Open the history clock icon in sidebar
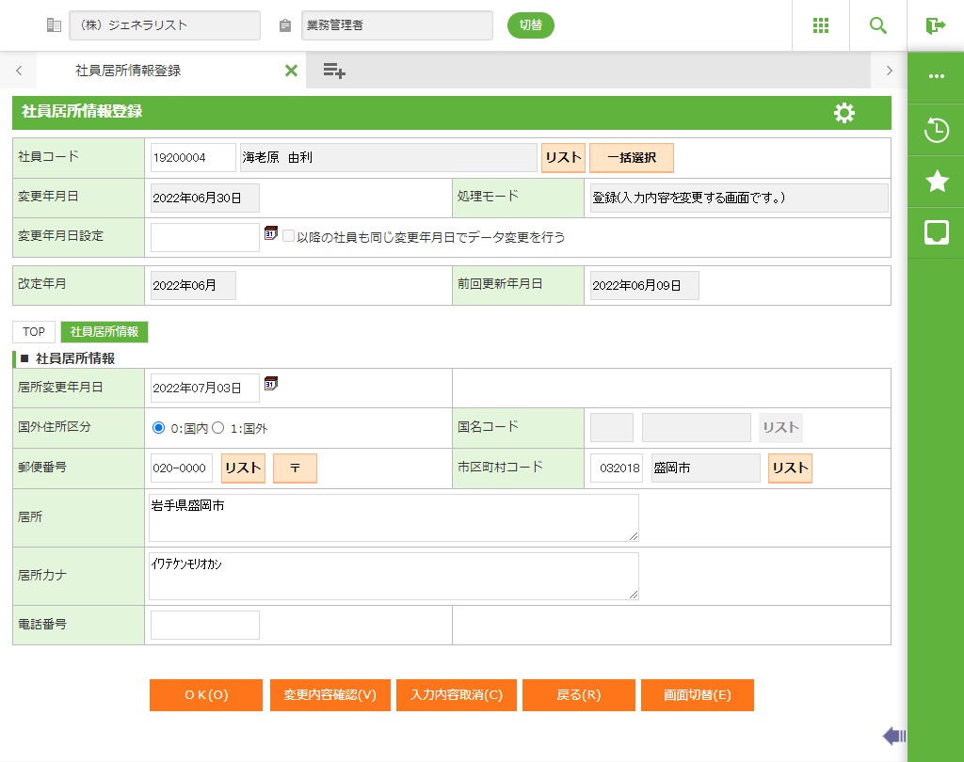964x762 pixels. (936, 130)
